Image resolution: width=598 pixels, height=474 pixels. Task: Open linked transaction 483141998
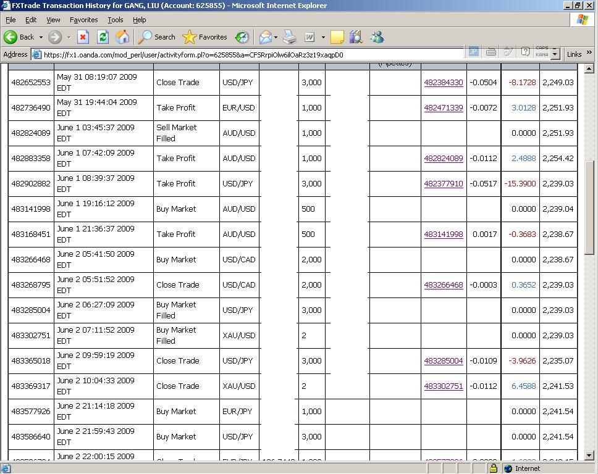pyautogui.click(x=444, y=234)
